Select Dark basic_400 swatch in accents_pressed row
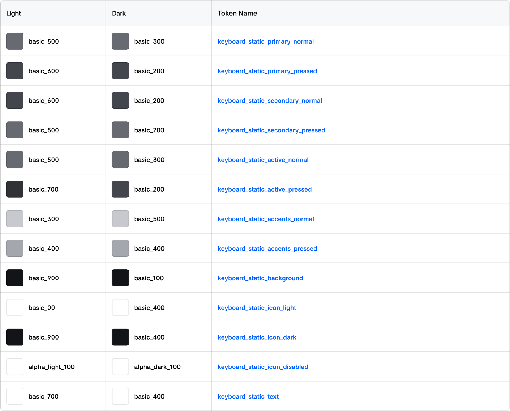 point(120,248)
